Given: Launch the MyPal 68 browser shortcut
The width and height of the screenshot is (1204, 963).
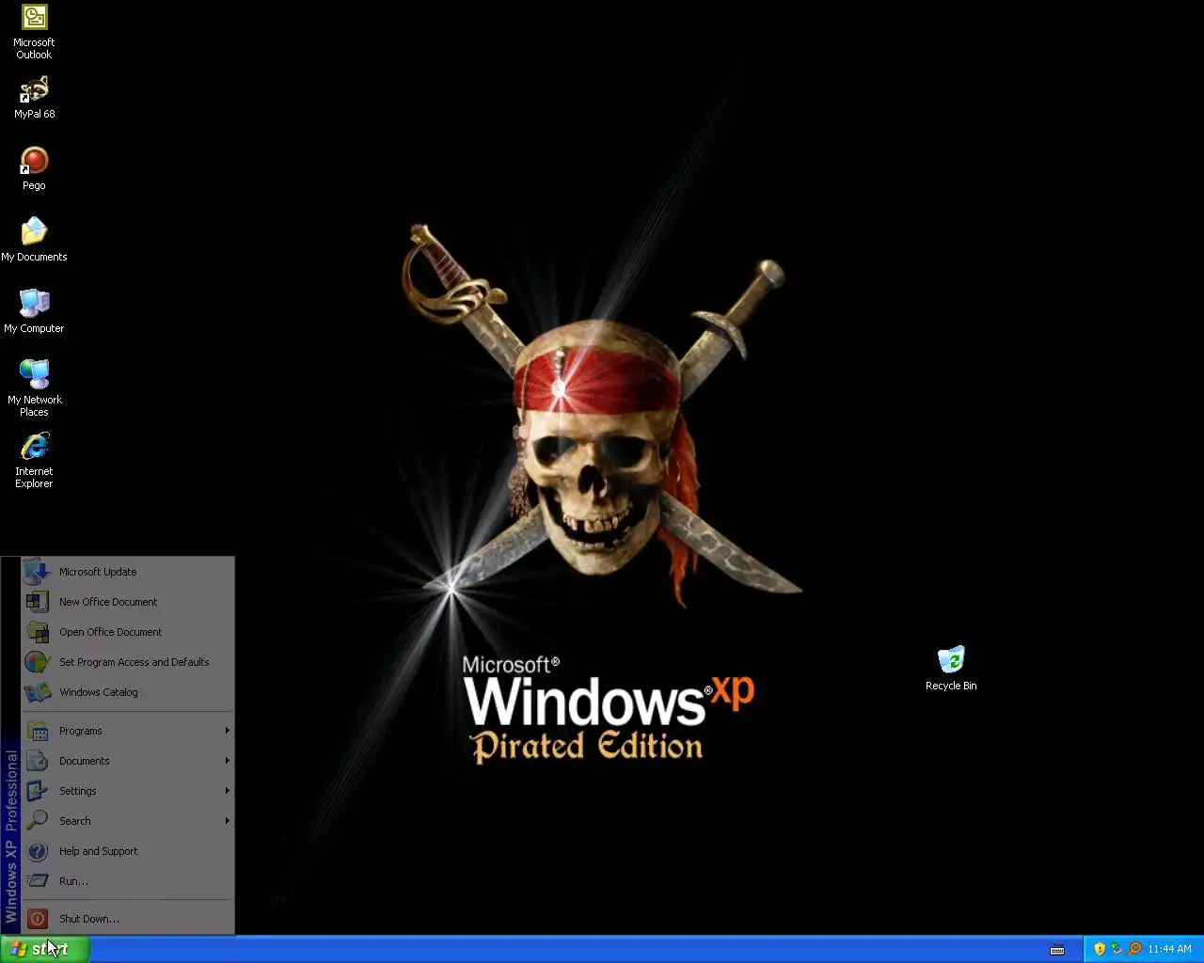Looking at the screenshot, I should (x=34, y=98).
